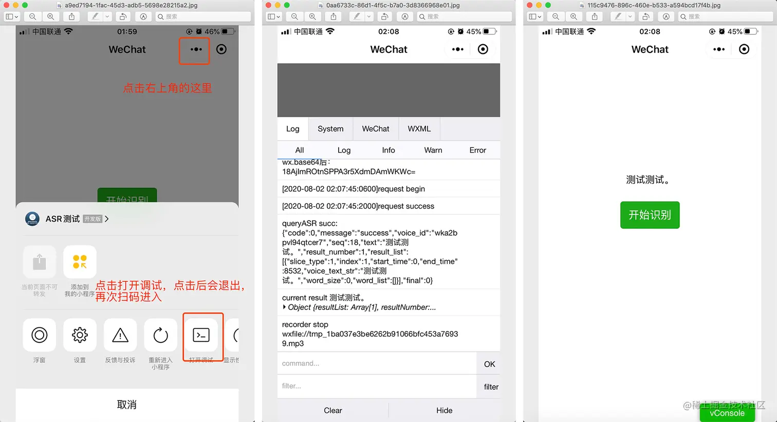The image size is (777, 422).
Task: Click OK next to the command field
Action: tap(489, 364)
